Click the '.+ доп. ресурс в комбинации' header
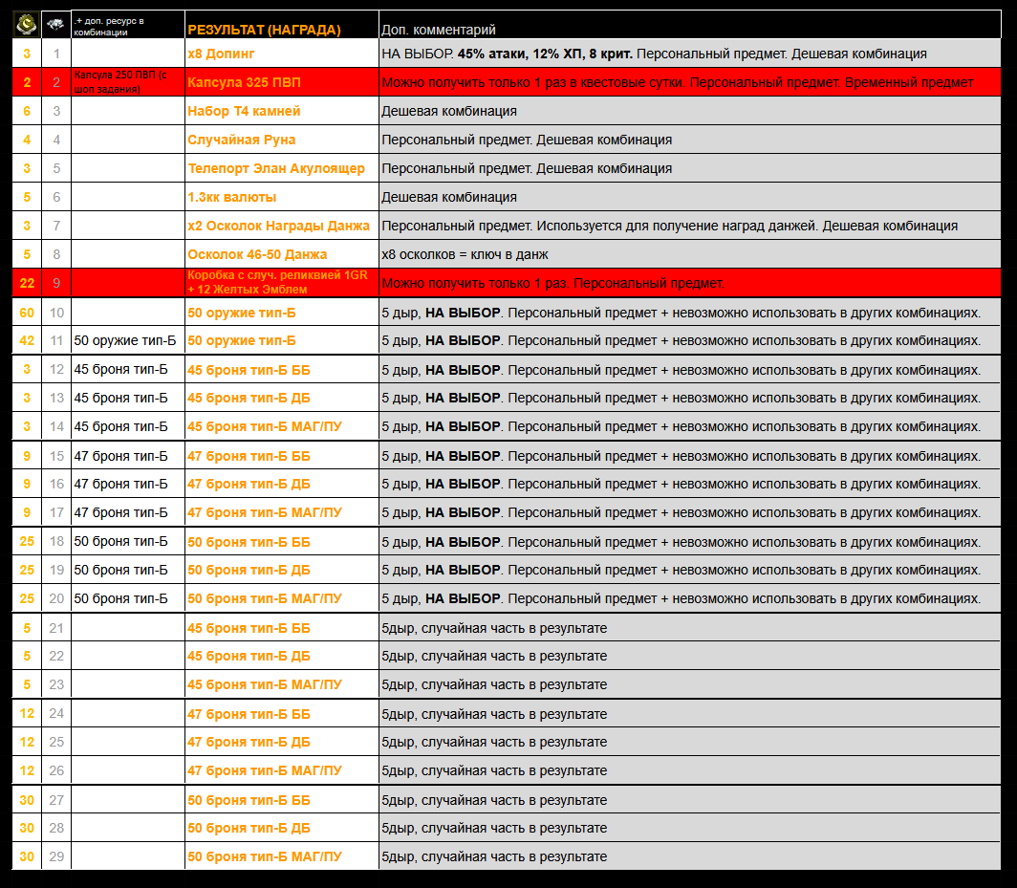Image resolution: width=1017 pixels, height=888 pixels. click(127, 26)
